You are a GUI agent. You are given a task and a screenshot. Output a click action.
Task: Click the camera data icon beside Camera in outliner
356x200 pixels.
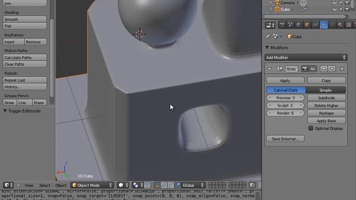coord(304,3)
